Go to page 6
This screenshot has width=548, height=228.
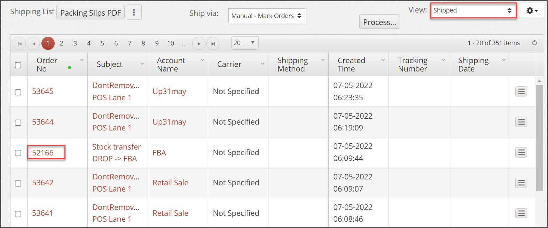(116, 43)
